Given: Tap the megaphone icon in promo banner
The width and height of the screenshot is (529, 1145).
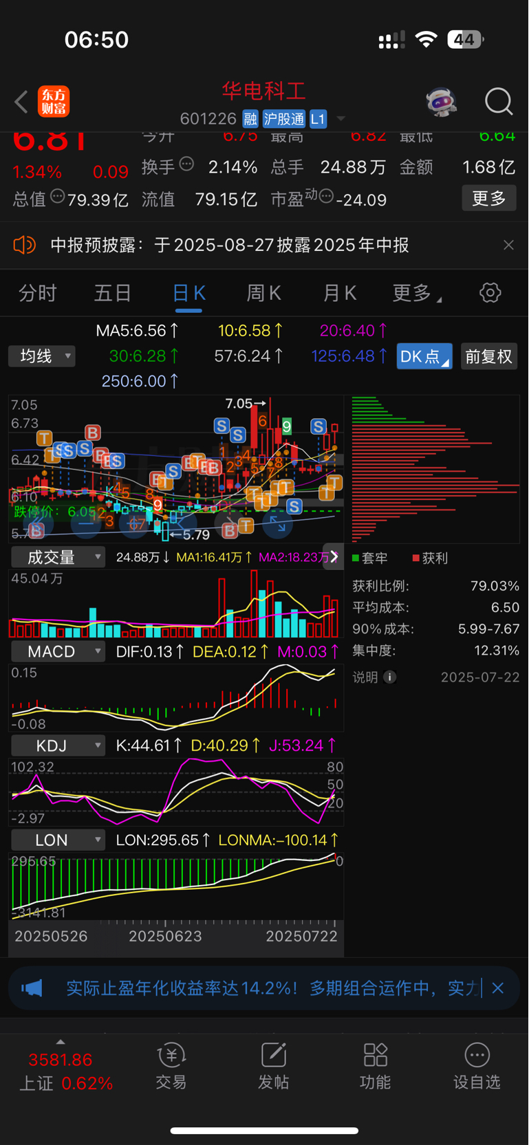Looking at the screenshot, I should pyautogui.click(x=32, y=988).
